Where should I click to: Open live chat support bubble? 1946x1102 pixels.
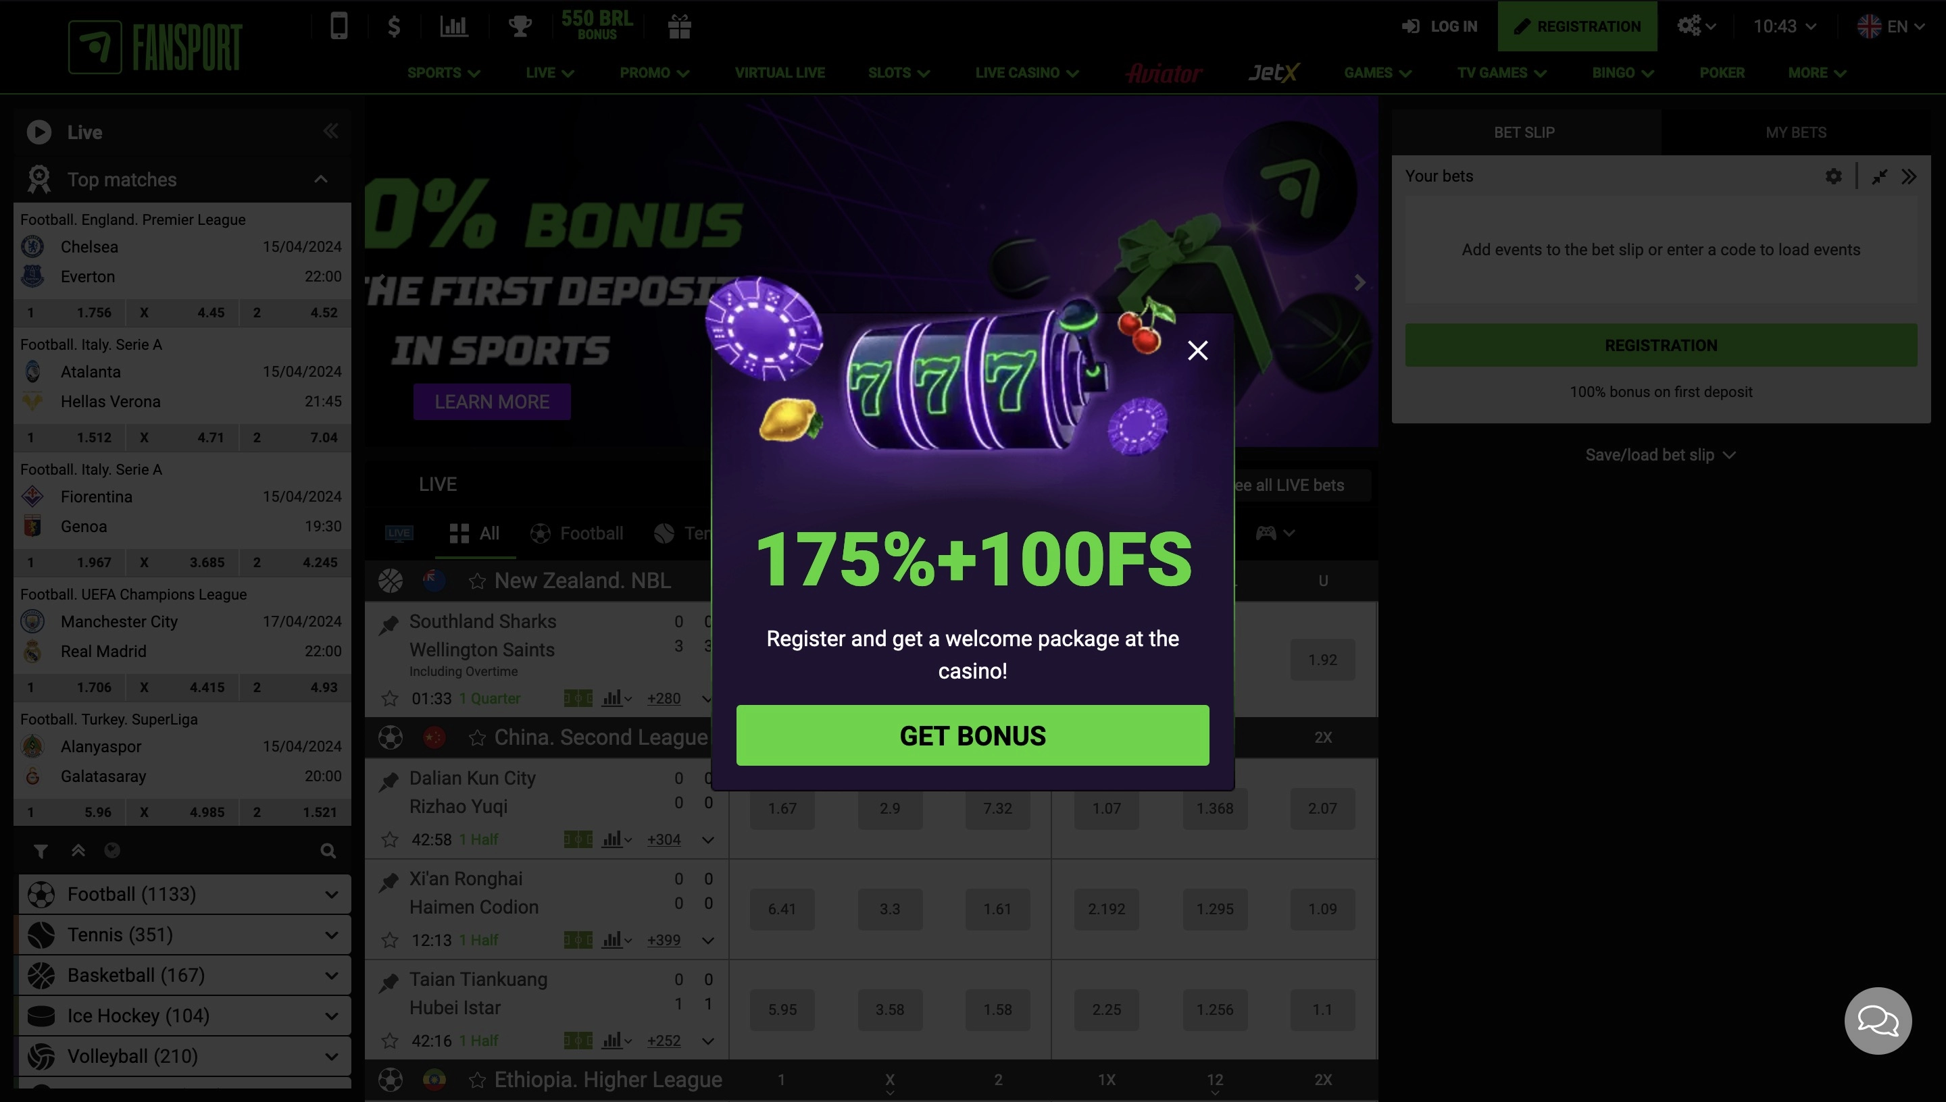1878,1020
